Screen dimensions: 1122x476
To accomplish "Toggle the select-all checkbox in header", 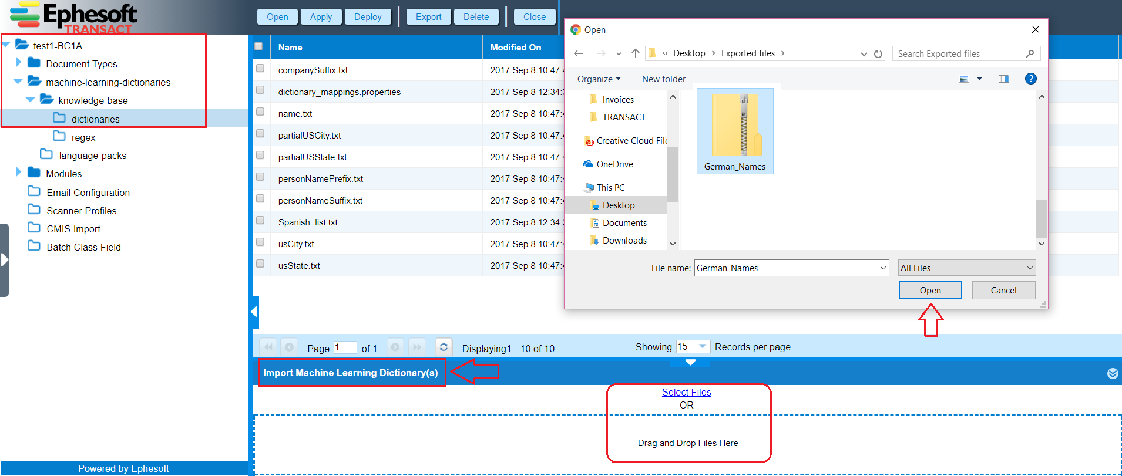I will (258, 46).
